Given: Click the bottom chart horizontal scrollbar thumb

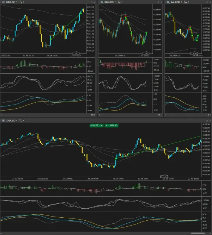Looking at the screenshot, I should tap(198, 233).
